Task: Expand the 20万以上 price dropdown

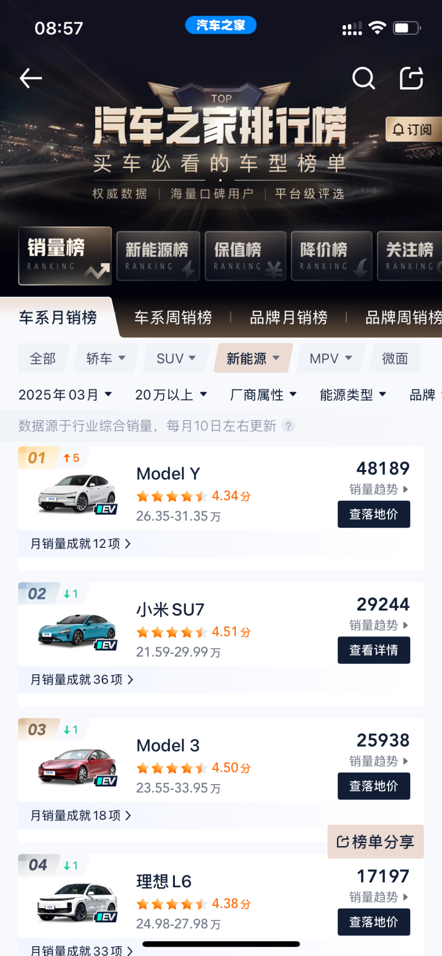Action: point(171,395)
